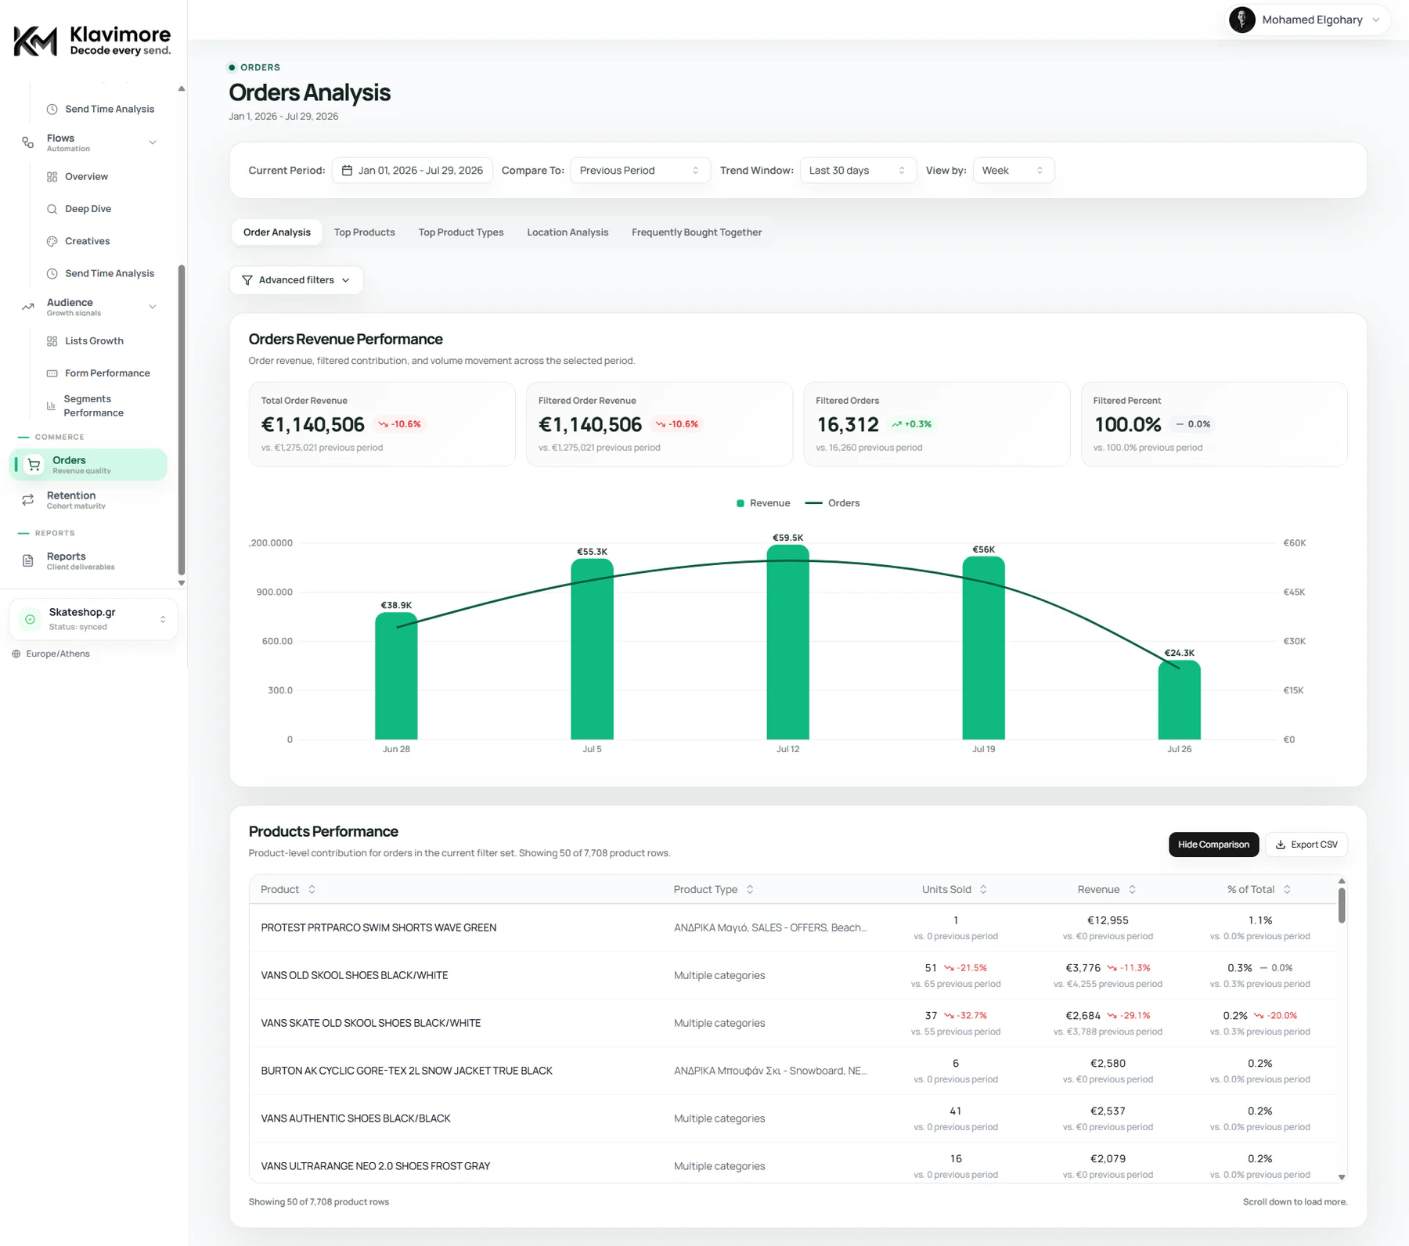Click the Retention loop icon

point(28,499)
